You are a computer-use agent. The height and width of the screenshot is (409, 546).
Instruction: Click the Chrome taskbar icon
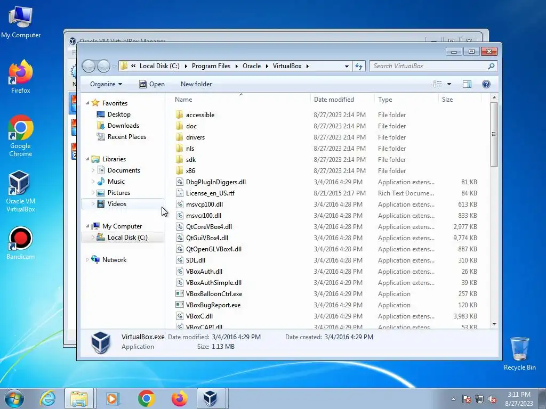pyautogui.click(x=146, y=398)
